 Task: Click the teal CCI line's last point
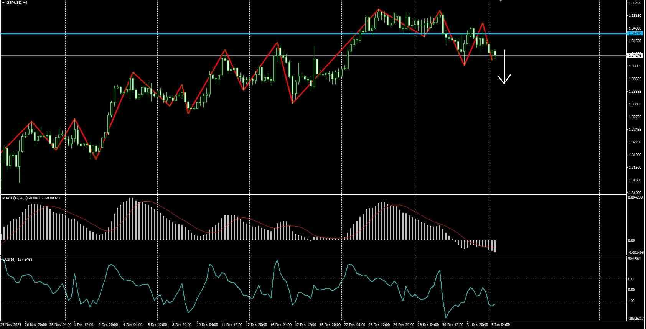tap(495, 304)
